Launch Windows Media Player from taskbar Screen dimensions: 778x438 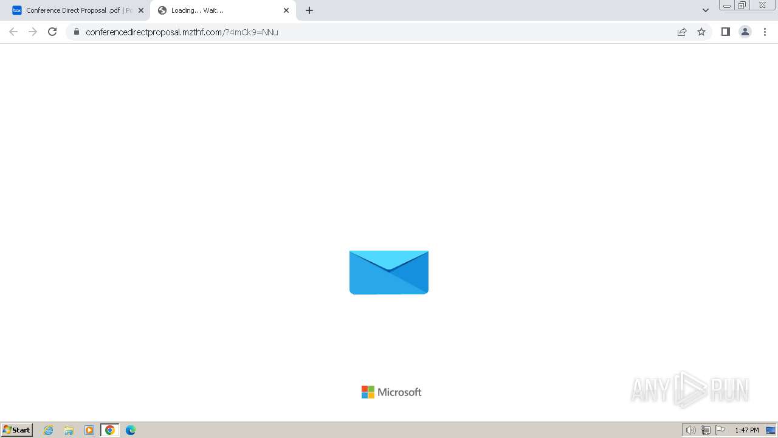(89, 430)
